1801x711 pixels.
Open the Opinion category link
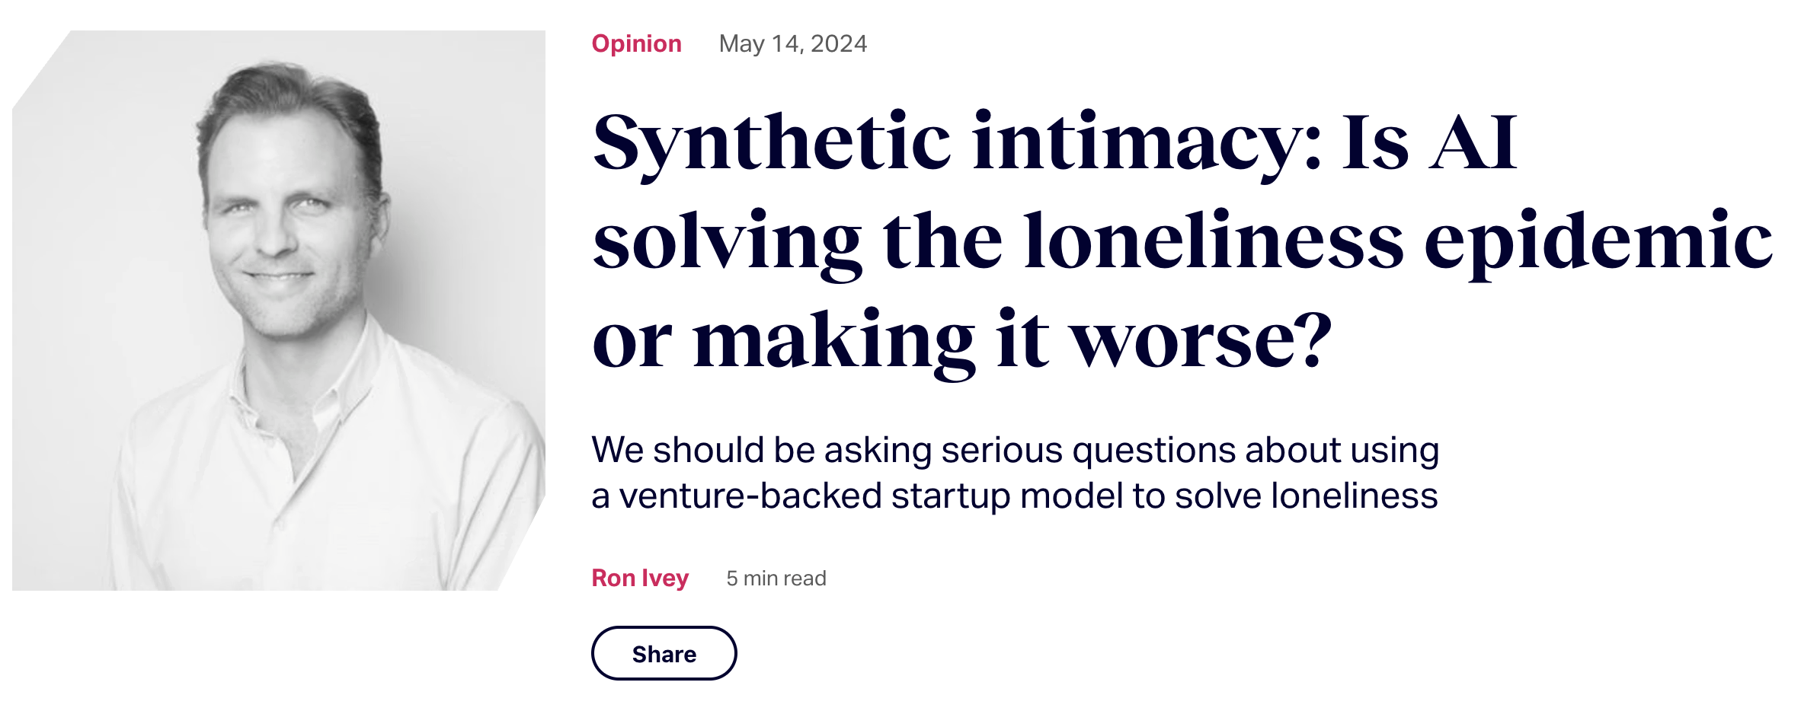click(x=636, y=44)
